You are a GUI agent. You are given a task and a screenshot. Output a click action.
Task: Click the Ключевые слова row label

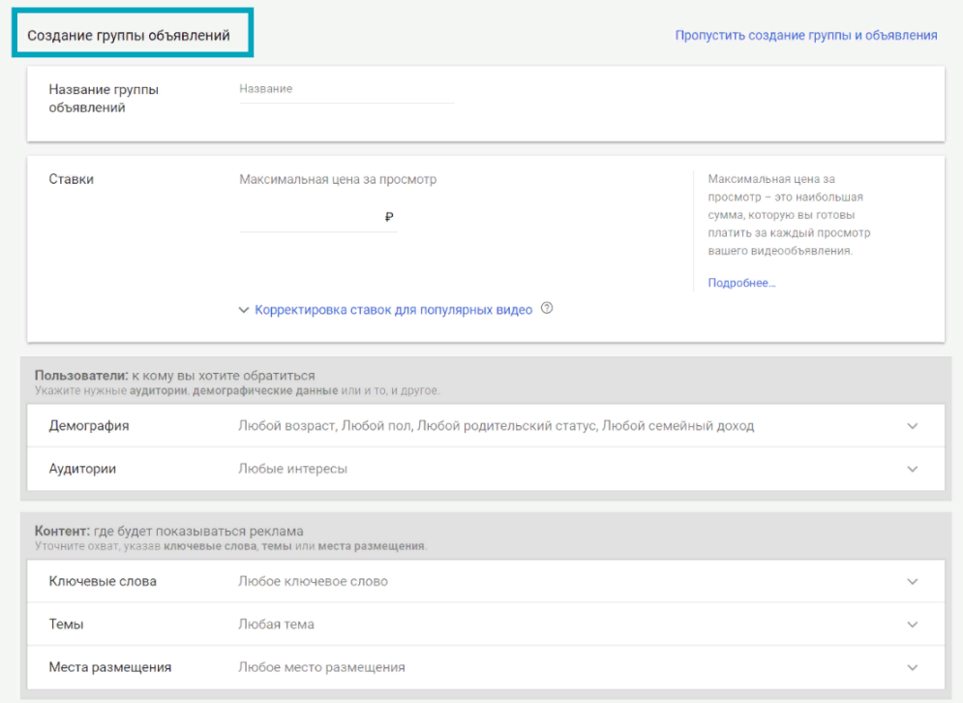pos(103,582)
